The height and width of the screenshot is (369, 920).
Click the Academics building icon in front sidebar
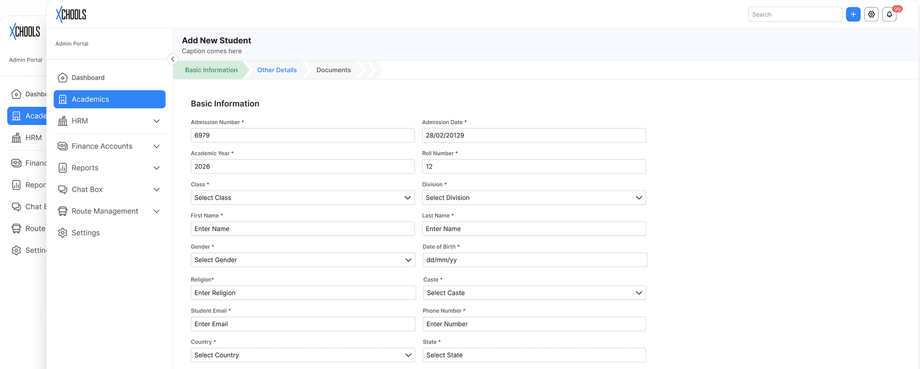pos(63,99)
